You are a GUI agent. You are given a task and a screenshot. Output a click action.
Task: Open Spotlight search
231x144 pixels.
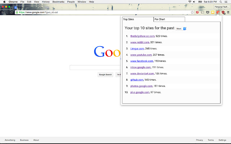coord(221,2)
